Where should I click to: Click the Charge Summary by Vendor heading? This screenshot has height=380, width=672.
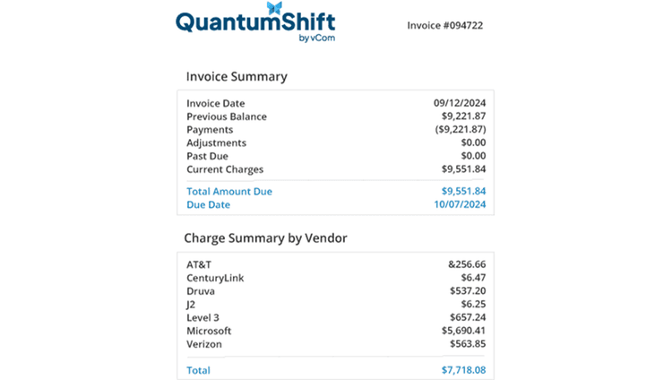[x=266, y=238]
